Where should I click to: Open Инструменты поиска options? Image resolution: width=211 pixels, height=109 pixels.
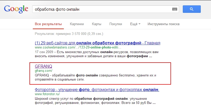(x=163, y=24)
